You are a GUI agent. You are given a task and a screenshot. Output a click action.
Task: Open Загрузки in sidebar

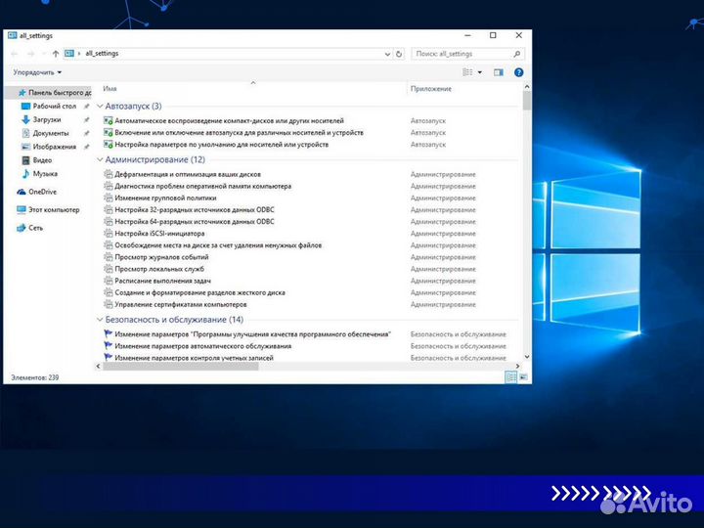coord(47,119)
